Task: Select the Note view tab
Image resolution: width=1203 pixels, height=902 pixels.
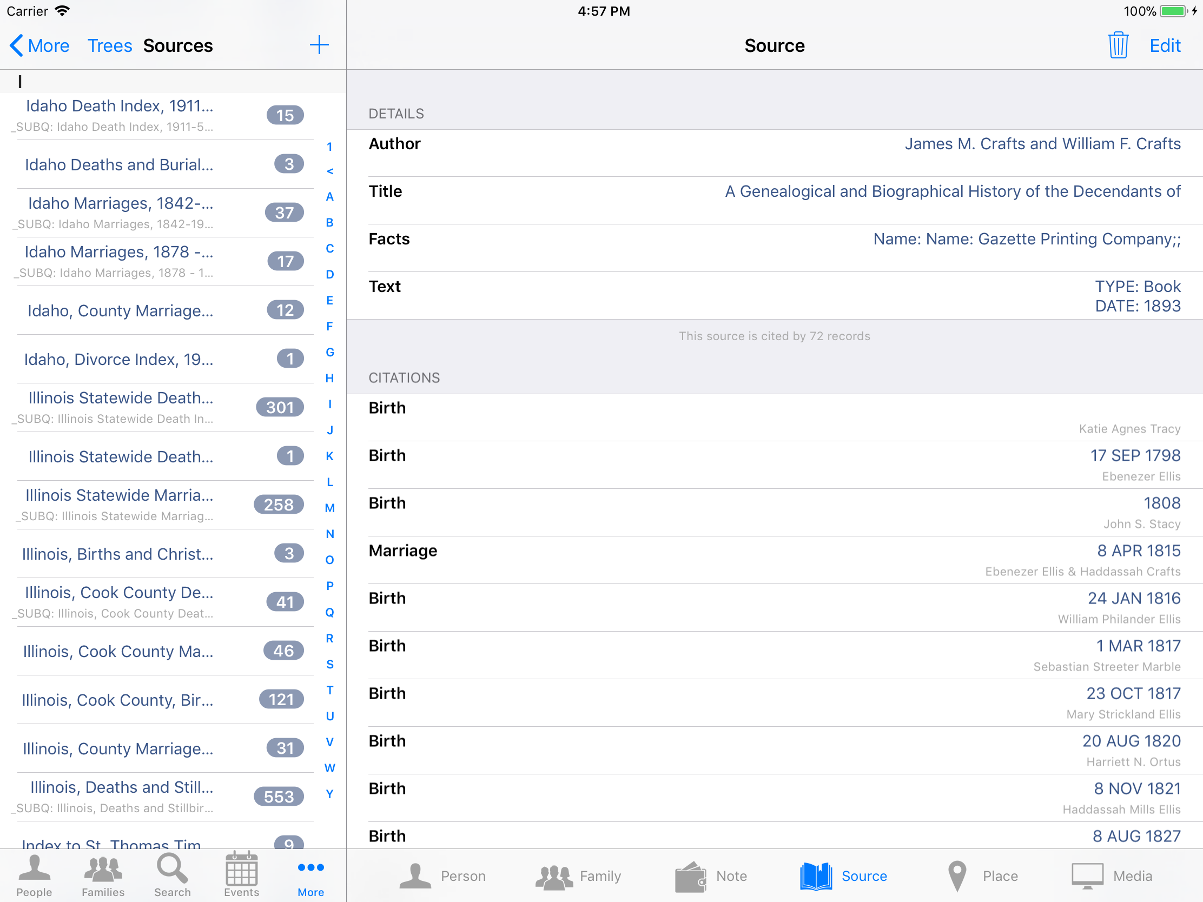Action: point(711,876)
